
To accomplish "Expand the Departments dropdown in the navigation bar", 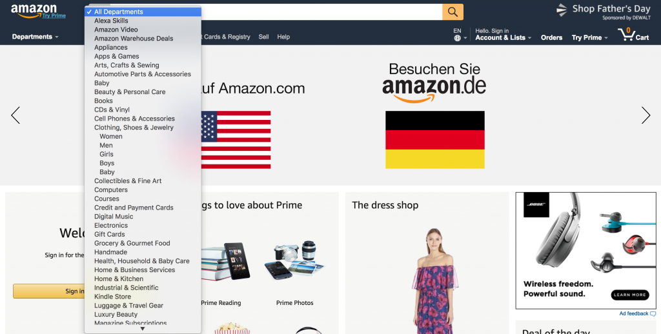I will point(35,37).
